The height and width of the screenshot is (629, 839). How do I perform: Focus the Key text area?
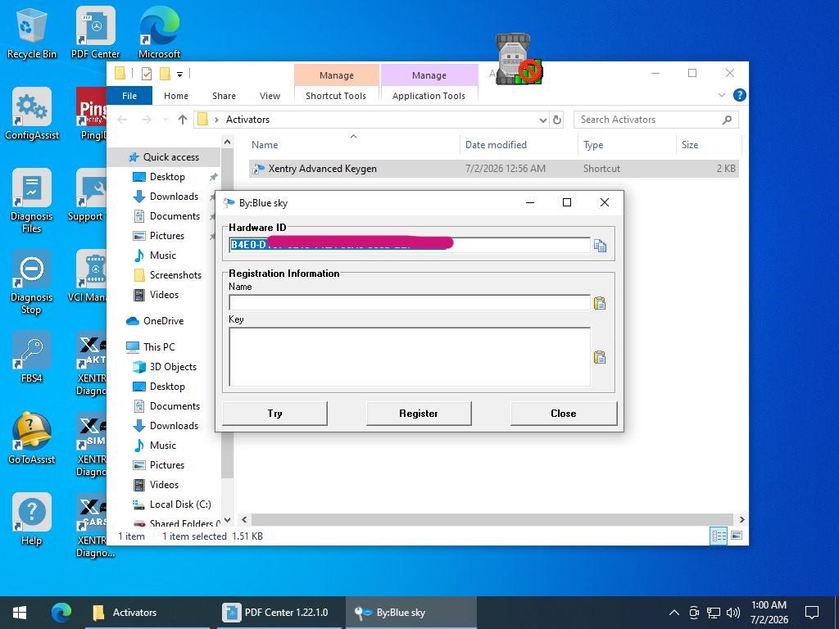(x=410, y=357)
